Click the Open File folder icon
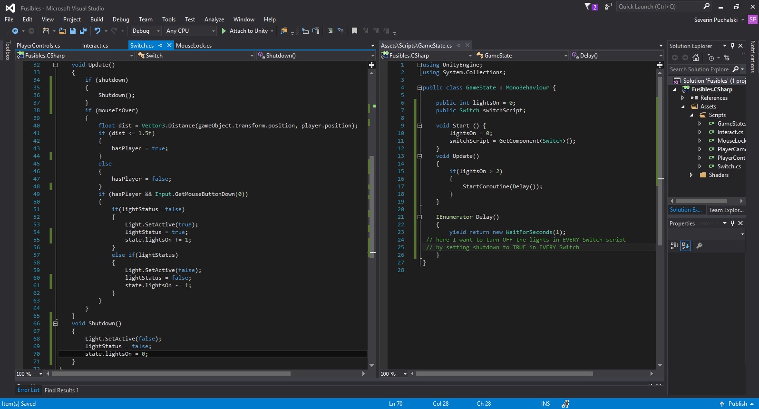The image size is (759, 409). coord(62,31)
